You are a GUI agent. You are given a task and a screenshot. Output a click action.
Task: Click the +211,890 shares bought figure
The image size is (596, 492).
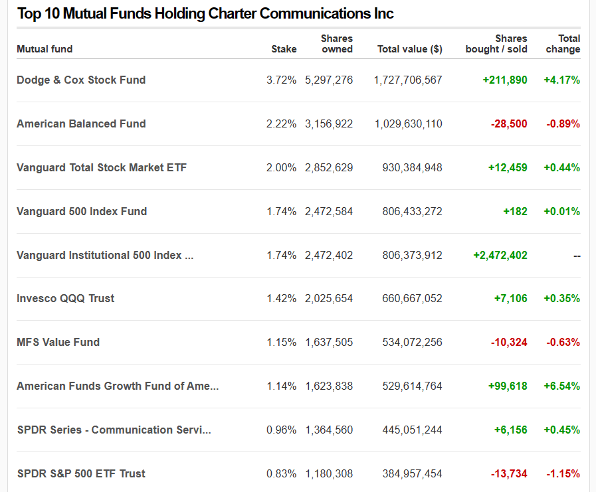(505, 80)
